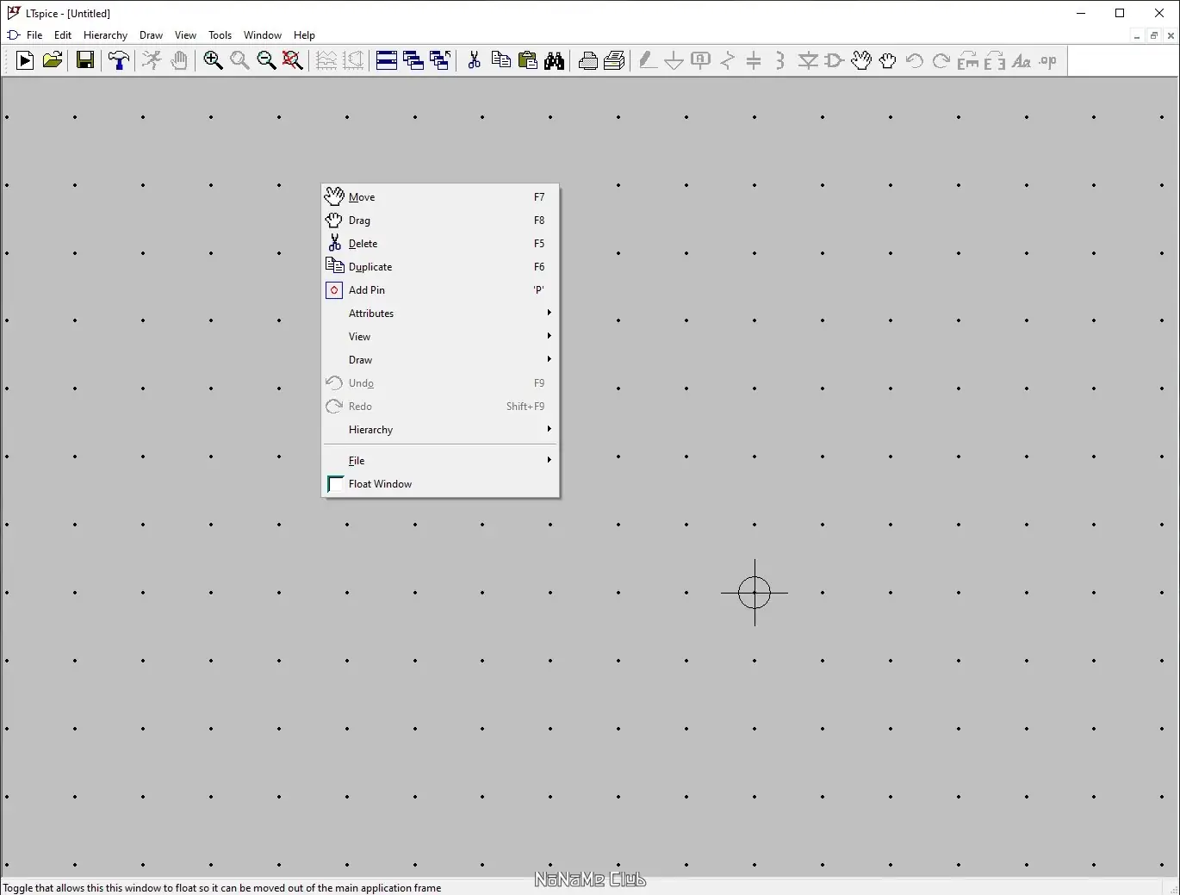This screenshot has width=1180, height=895.
Task: Open the Hierarchy menu in the menu bar
Action: (105, 35)
